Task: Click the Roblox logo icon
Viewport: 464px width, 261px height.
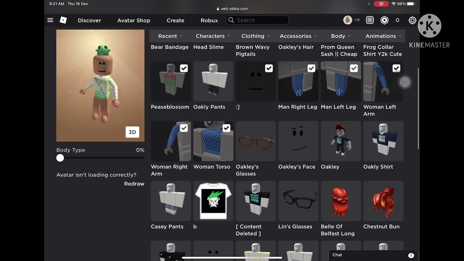Action: pos(63,20)
